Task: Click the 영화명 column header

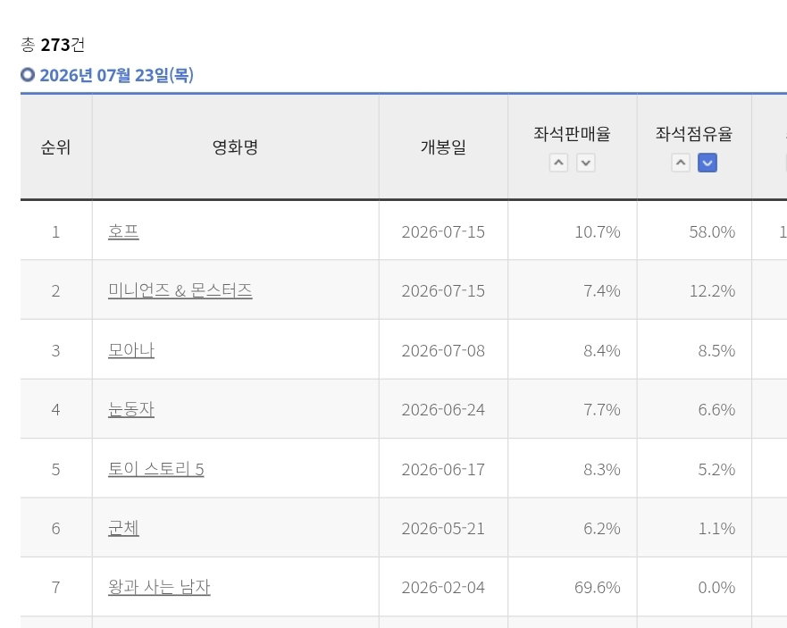Action: tap(236, 147)
